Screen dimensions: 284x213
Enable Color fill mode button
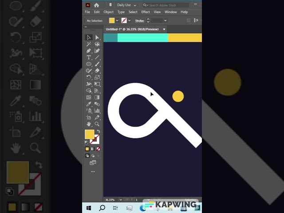[x=87, y=149]
